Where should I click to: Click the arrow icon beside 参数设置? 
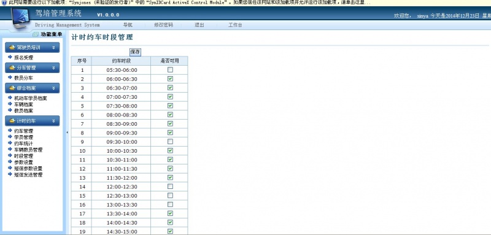[x=10, y=162]
